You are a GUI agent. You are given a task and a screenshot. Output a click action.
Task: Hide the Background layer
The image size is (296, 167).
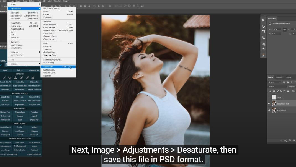(x=269, y=110)
